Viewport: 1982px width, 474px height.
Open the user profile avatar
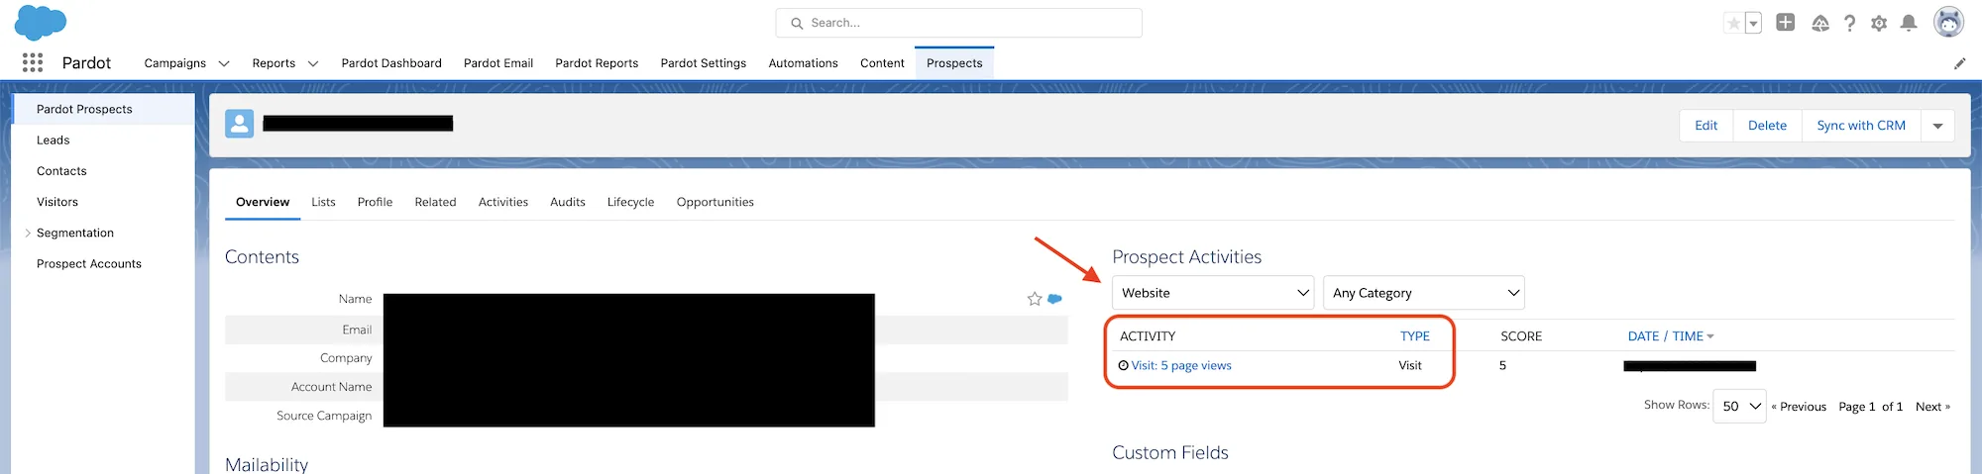[1948, 22]
